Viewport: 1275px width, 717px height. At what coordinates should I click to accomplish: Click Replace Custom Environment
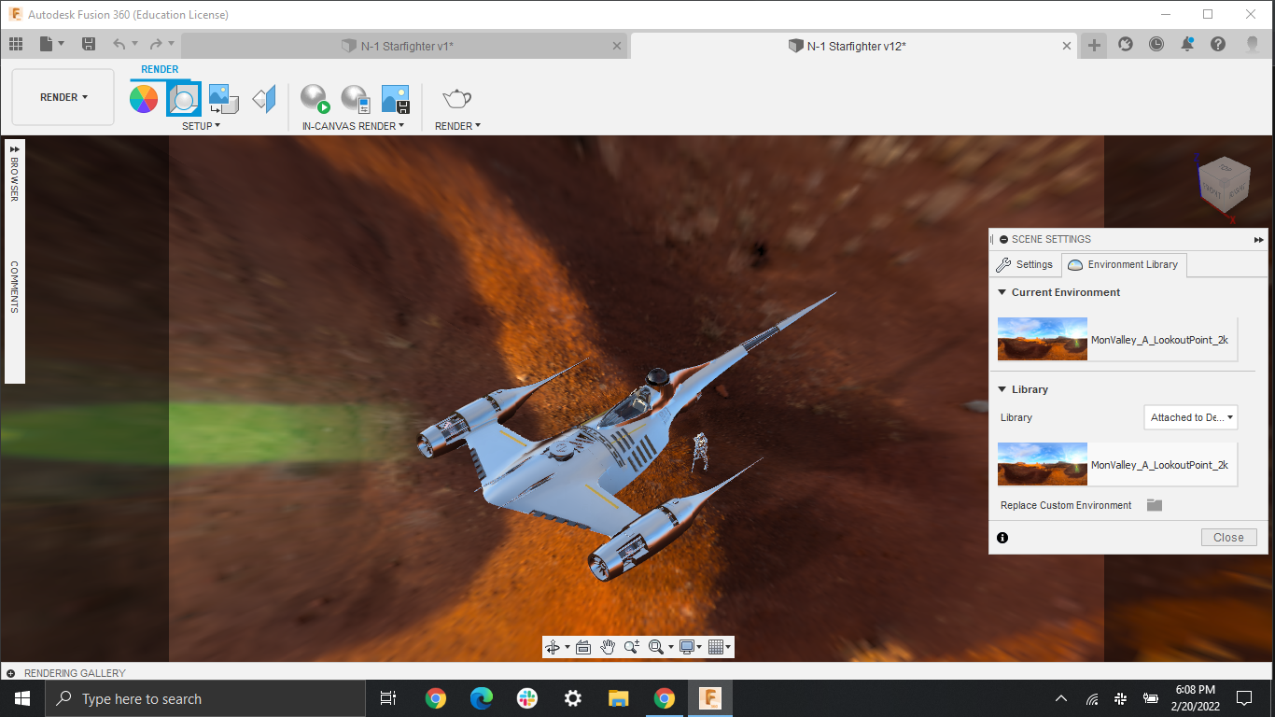click(x=1065, y=504)
